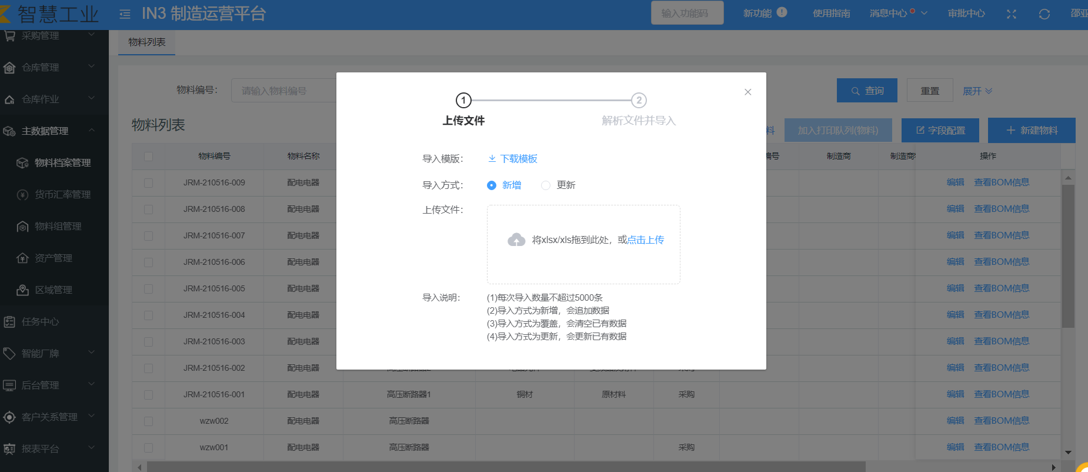Select the 更新 import mode radio button
The height and width of the screenshot is (472, 1088).
(546, 185)
